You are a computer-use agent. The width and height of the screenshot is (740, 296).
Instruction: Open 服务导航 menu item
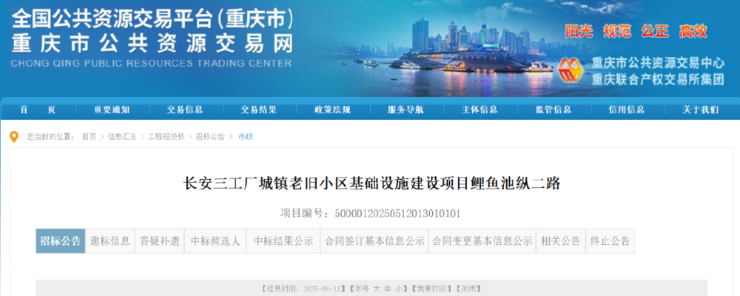click(x=406, y=110)
